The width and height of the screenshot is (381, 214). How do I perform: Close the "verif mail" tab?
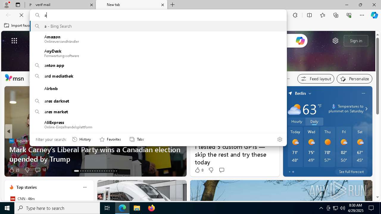point(92,5)
